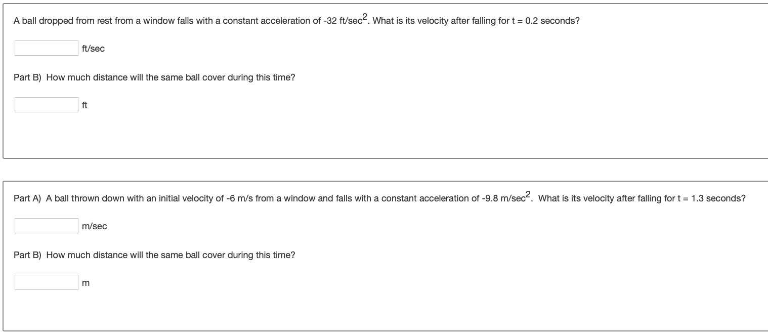The image size is (768, 334).
Task: Click the ft unit label beside second box
Action: pos(84,105)
